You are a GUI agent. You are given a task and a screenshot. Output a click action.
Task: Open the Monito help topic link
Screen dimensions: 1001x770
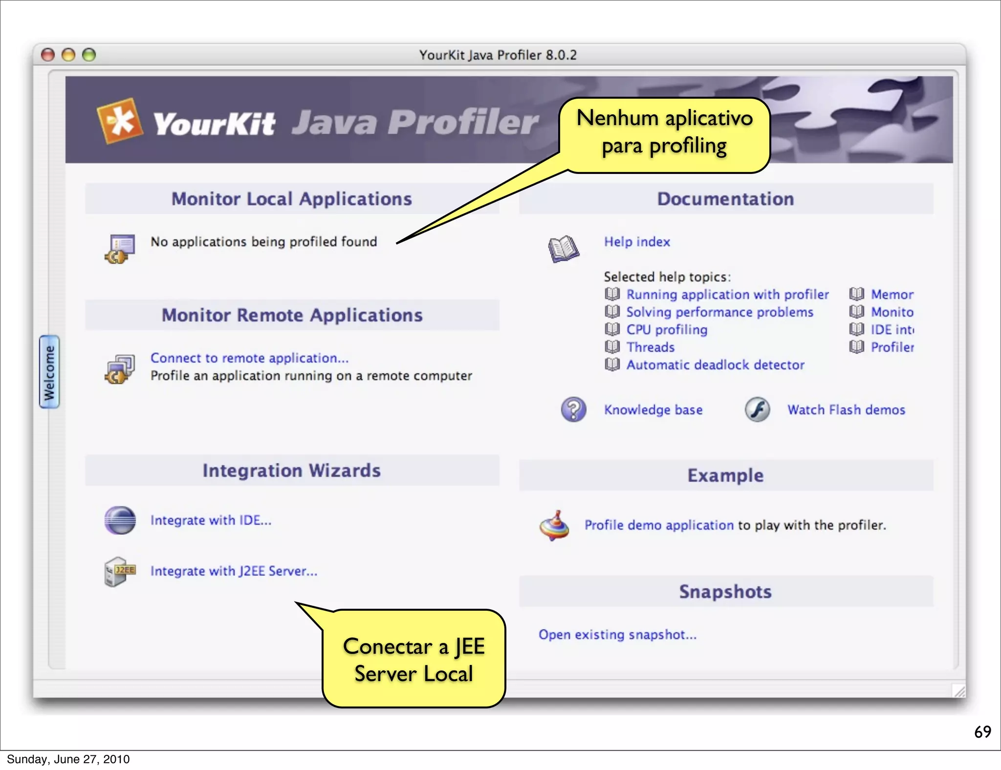coord(892,312)
